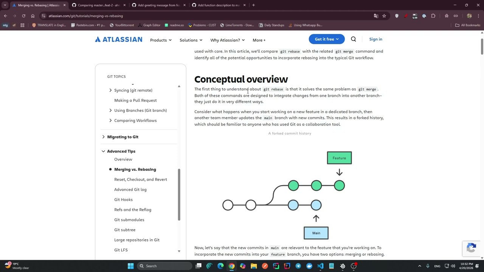Open Overview under Advanced Tips

(123, 159)
